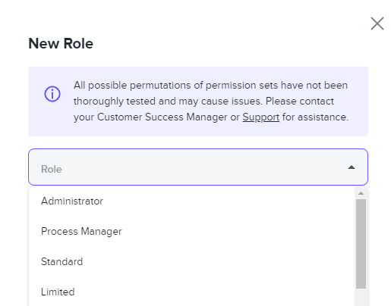Image resolution: width=391 pixels, height=306 pixels.
Task: Select the Administrator role option
Action: tap(192, 201)
